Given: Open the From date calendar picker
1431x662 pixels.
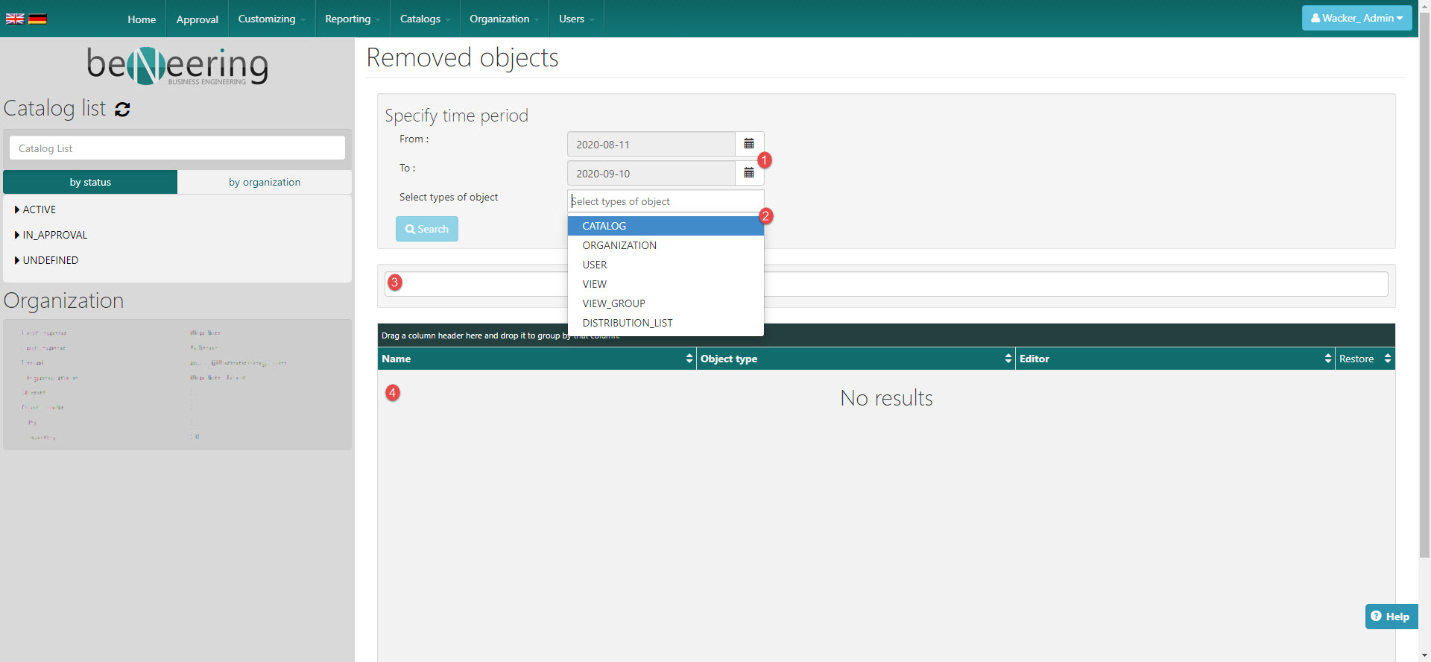Looking at the screenshot, I should pos(749,144).
